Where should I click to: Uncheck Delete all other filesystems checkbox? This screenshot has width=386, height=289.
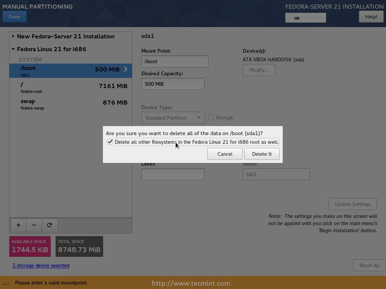click(110, 142)
